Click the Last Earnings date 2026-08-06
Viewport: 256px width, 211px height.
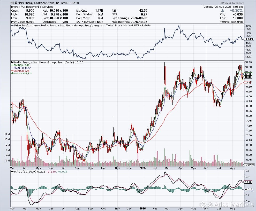(139, 18)
